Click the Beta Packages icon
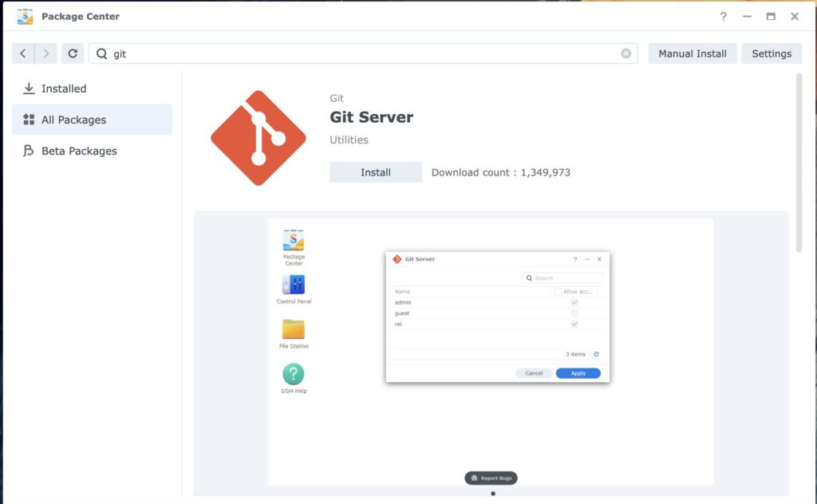This screenshot has width=817, height=504. [29, 151]
